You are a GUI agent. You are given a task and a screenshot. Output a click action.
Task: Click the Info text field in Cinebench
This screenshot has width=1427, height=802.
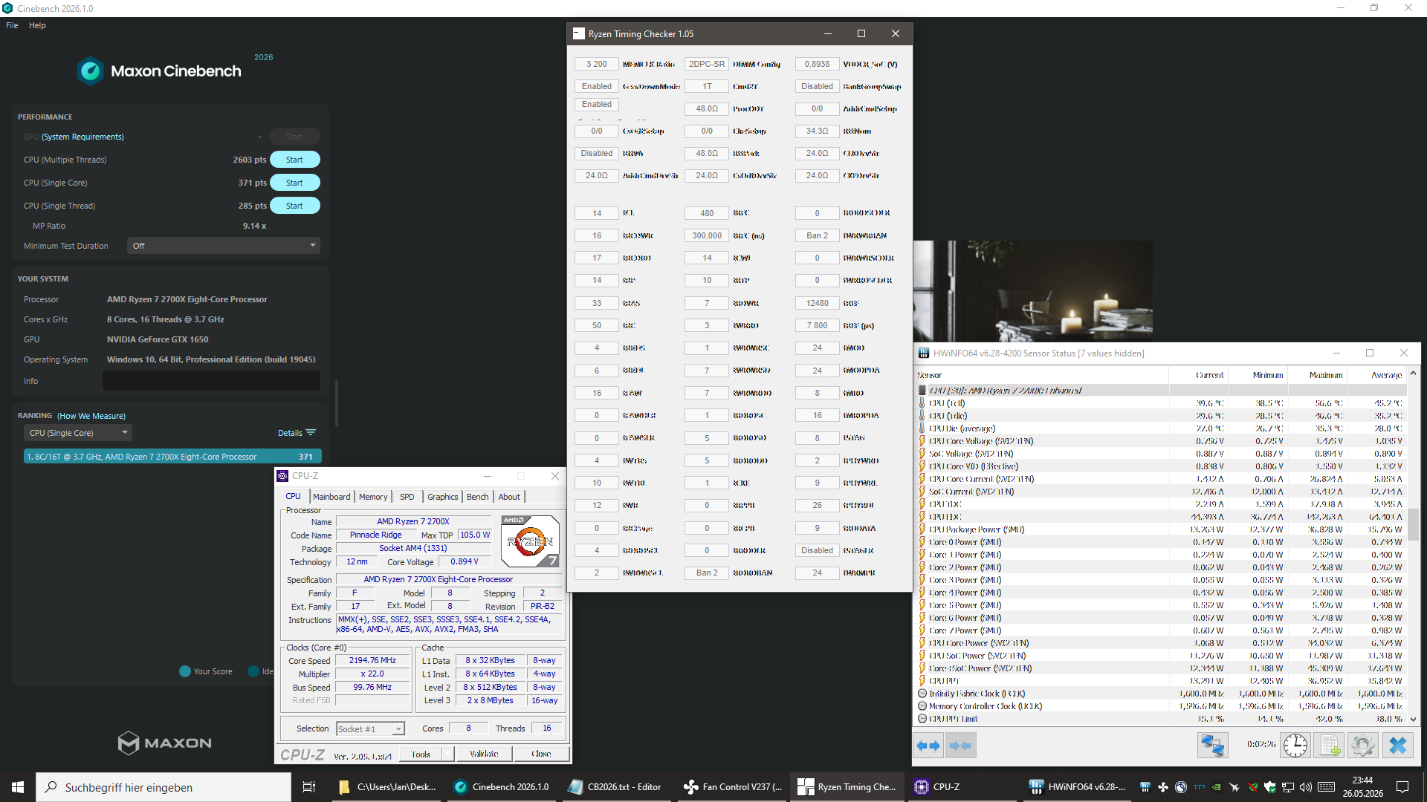click(211, 381)
